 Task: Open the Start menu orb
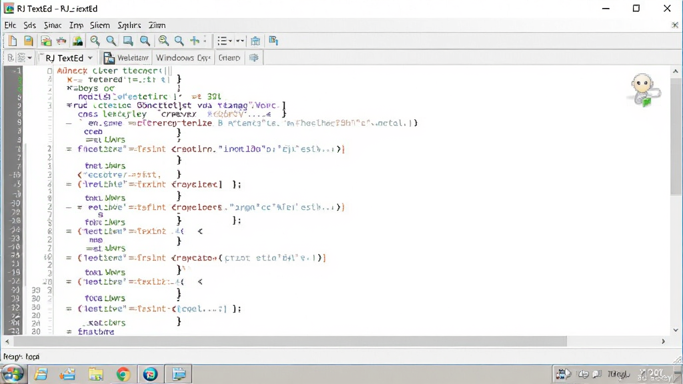[13, 374]
